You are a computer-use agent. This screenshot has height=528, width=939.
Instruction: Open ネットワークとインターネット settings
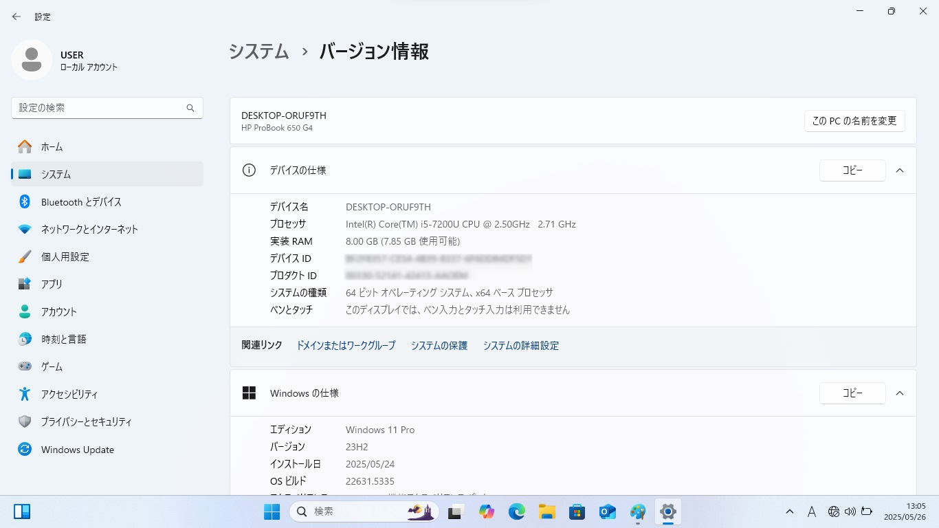107,229
